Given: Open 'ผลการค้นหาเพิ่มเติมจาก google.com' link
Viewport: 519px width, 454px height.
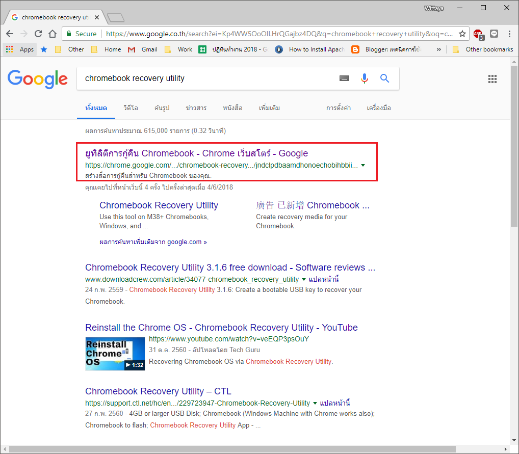Looking at the screenshot, I should click(153, 242).
